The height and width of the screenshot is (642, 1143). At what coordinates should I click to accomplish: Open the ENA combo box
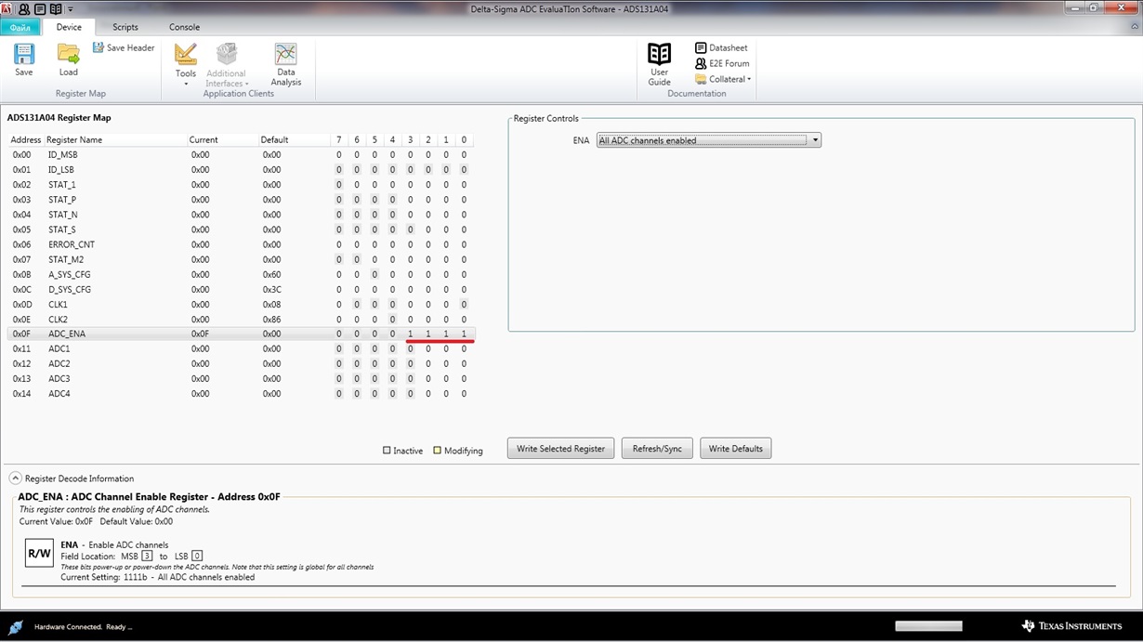point(708,140)
